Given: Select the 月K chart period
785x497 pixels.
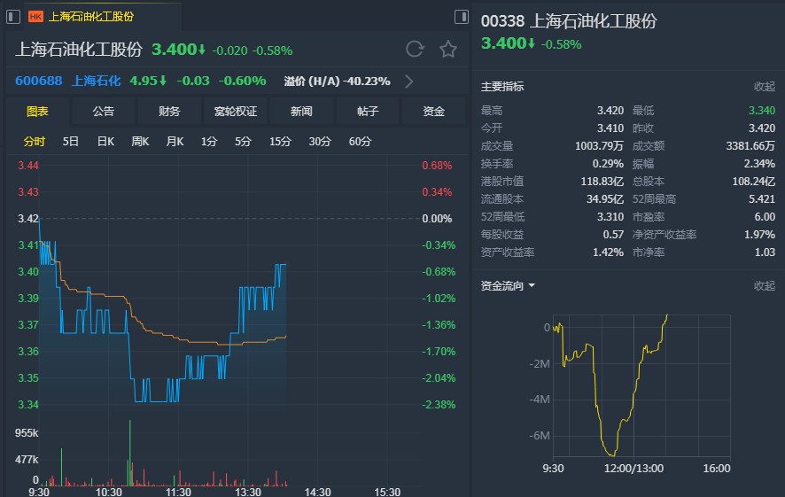Looking at the screenshot, I should [x=175, y=142].
